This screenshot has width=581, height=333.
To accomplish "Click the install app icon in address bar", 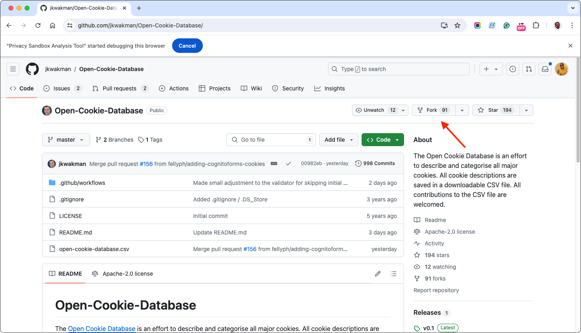I will pyautogui.click(x=444, y=25).
